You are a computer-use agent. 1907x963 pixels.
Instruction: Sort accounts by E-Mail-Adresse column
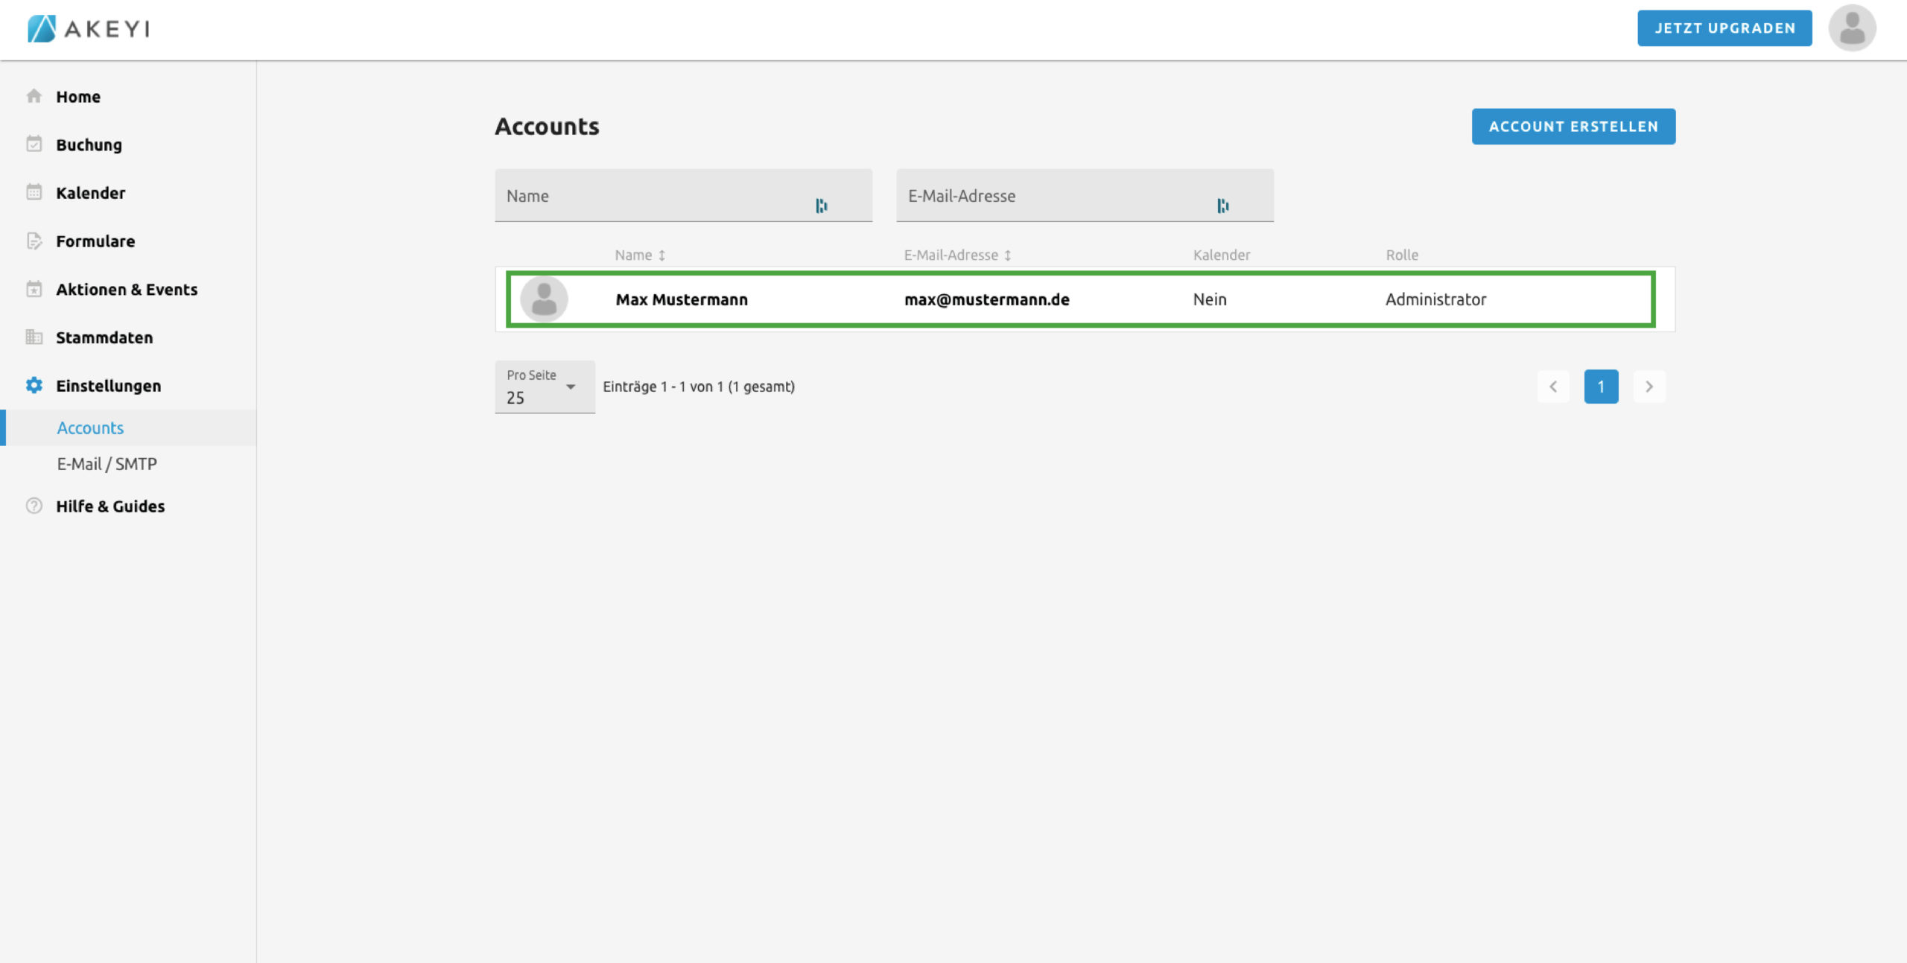[957, 255]
